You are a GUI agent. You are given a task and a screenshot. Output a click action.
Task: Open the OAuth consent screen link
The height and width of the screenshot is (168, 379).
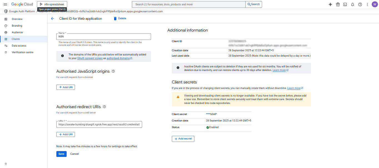pyautogui.click(x=90, y=58)
